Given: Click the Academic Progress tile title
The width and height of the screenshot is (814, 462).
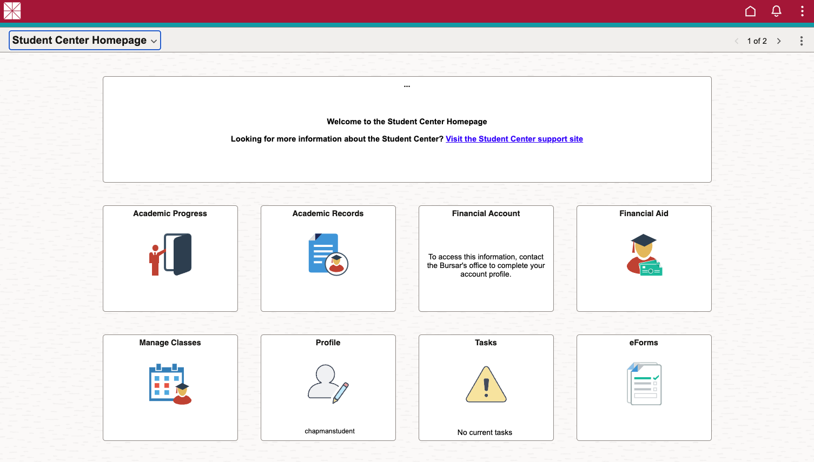Looking at the screenshot, I should coord(170,213).
